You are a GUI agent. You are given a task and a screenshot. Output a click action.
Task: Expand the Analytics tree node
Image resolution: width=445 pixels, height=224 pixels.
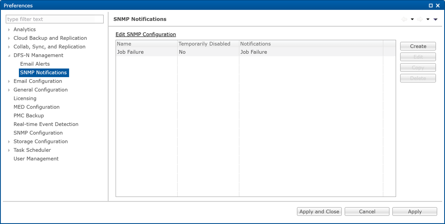tap(9, 30)
